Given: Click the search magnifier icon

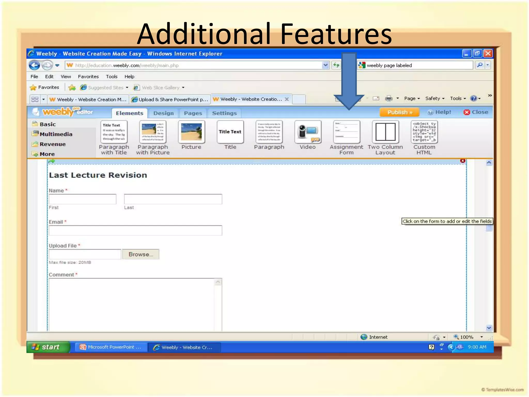Looking at the screenshot, I should tap(480, 65).
